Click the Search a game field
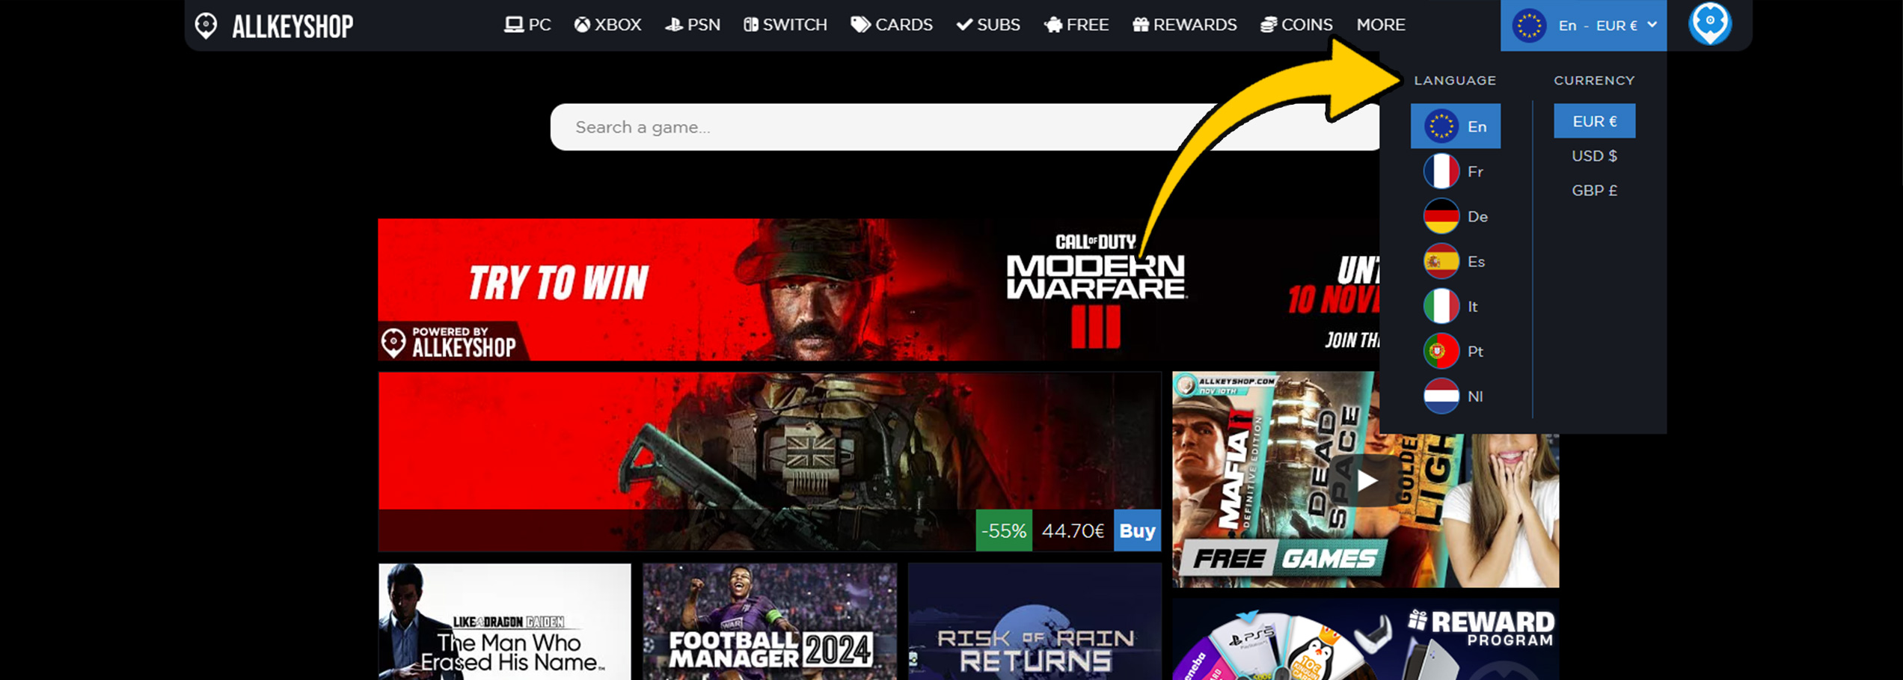 coord(898,127)
